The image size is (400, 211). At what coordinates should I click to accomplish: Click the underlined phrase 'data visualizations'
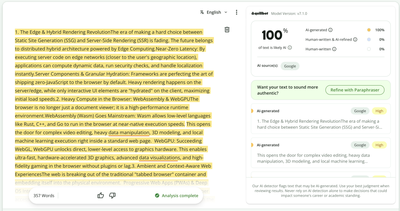coord(159,157)
